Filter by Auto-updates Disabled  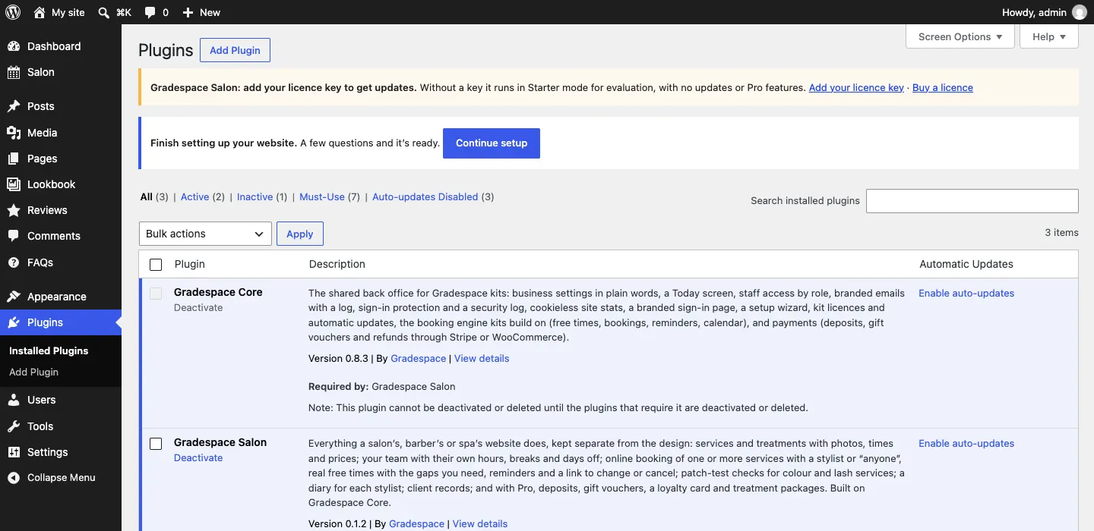pyautogui.click(x=425, y=196)
